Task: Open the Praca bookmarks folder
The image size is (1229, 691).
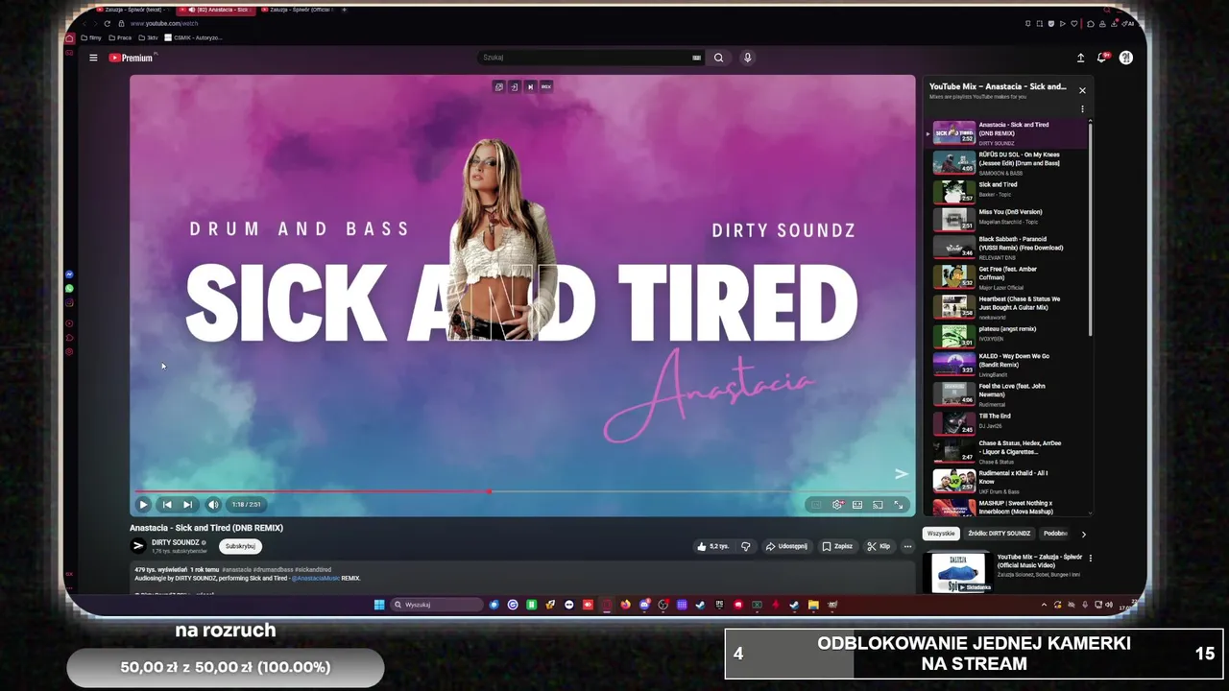Action: click(120, 37)
